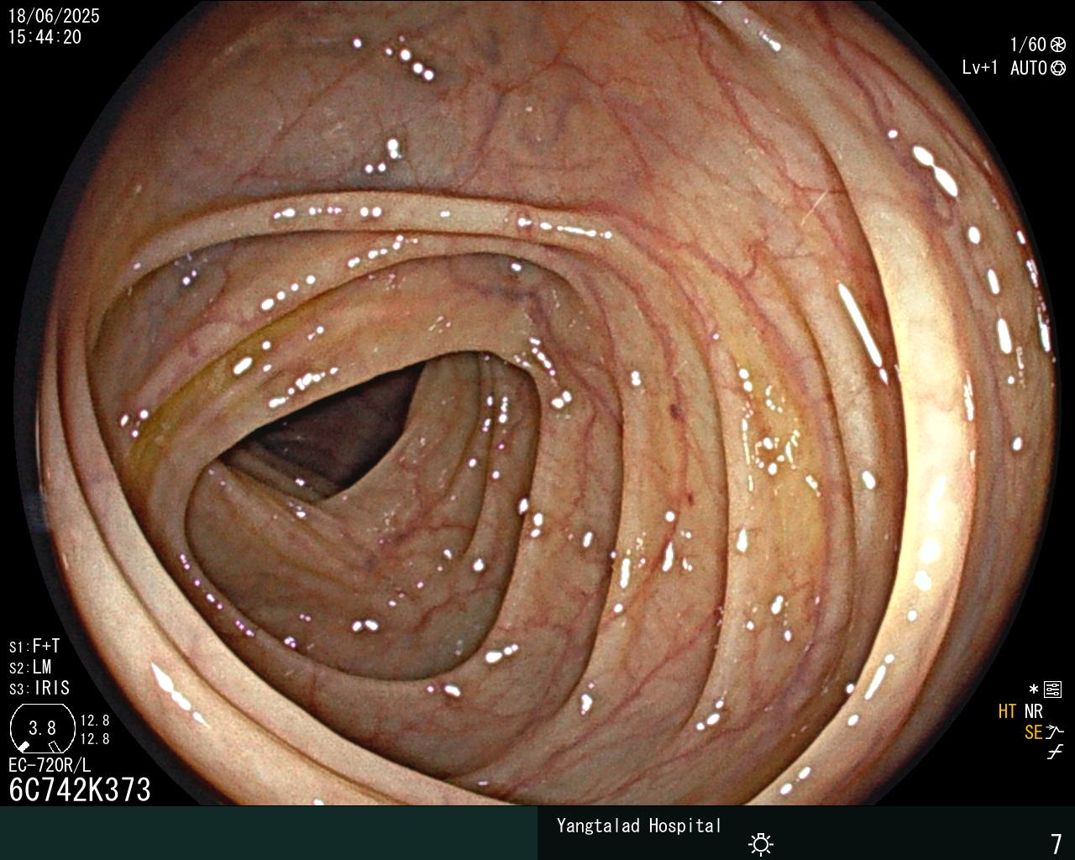Click the Yangtalad Hospital label
This screenshot has width=1075, height=860.
coord(639,826)
